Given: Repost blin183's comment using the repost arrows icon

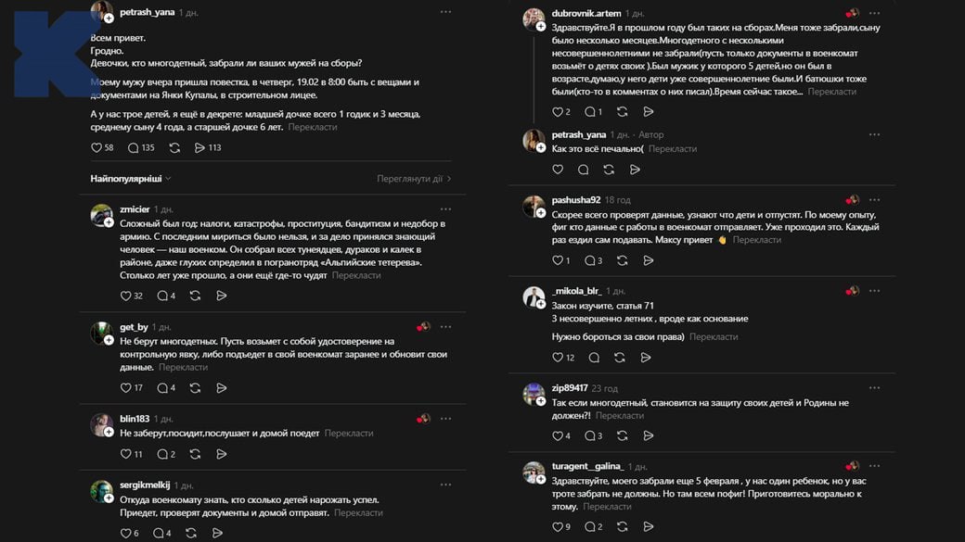Looking at the screenshot, I should tap(194, 454).
